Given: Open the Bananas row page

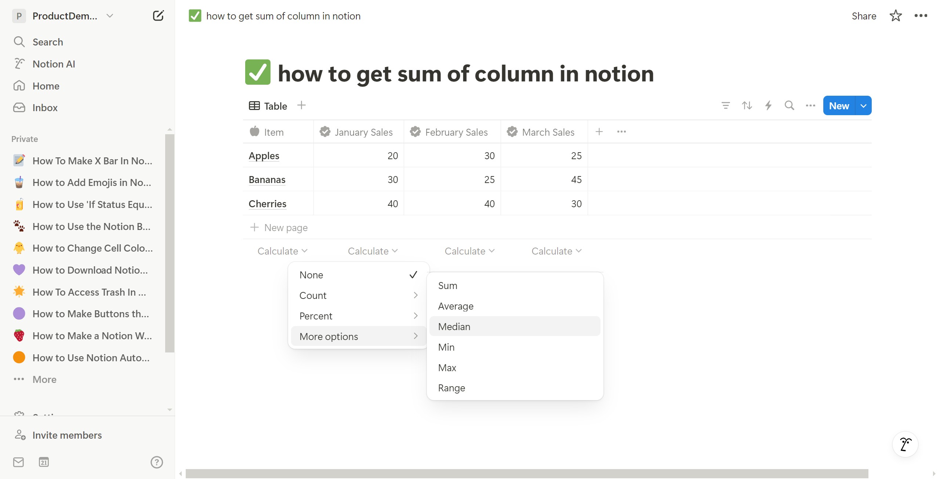Looking at the screenshot, I should (267, 179).
